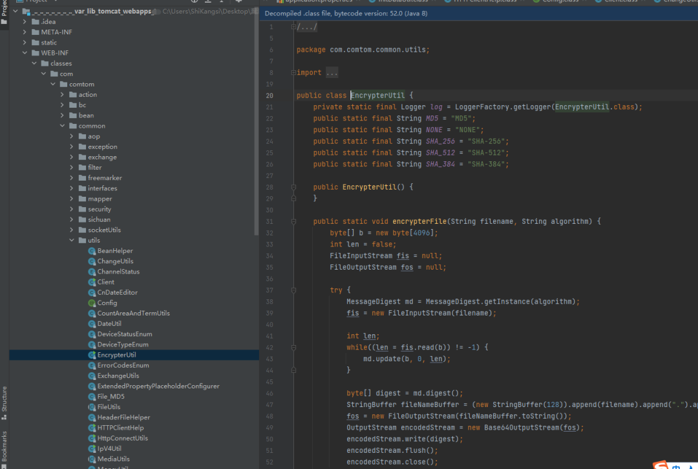Expand the socketUtils package

pos(72,230)
